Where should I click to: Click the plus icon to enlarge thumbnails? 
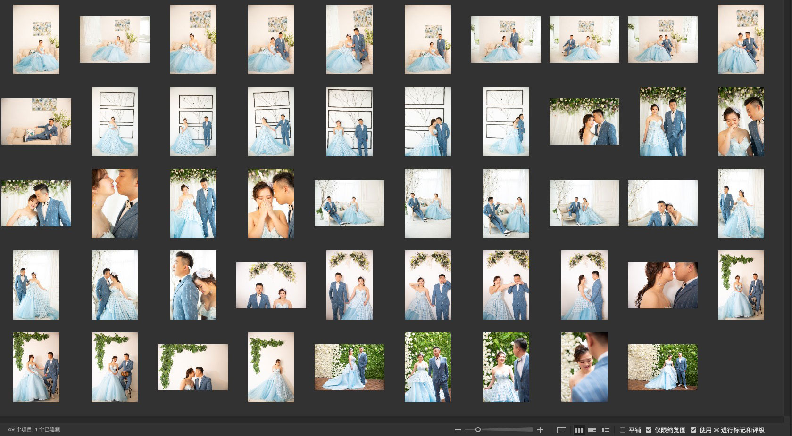tap(540, 430)
